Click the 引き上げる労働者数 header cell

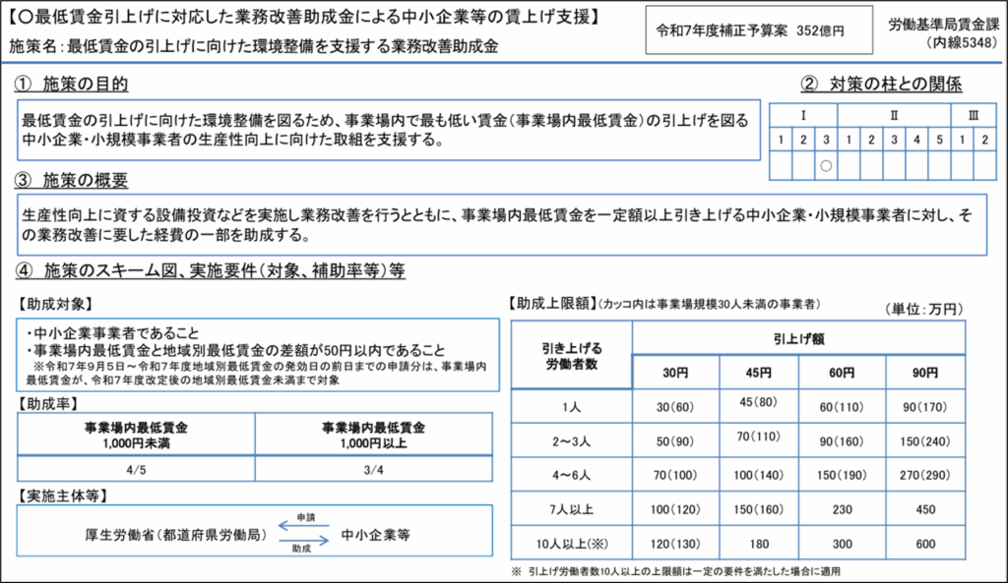click(572, 355)
